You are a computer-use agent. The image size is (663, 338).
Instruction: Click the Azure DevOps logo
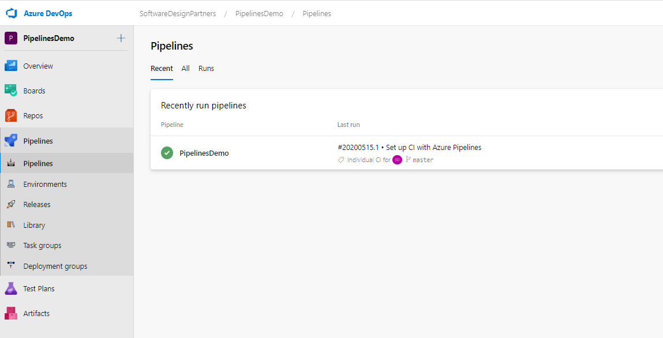pyautogui.click(x=12, y=13)
